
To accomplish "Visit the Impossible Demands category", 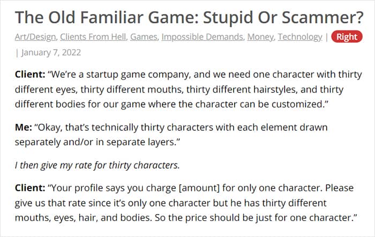I will click(202, 37).
